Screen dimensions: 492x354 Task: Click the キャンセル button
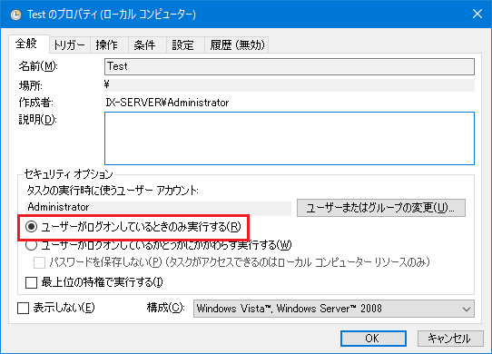[x=450, y=339]
